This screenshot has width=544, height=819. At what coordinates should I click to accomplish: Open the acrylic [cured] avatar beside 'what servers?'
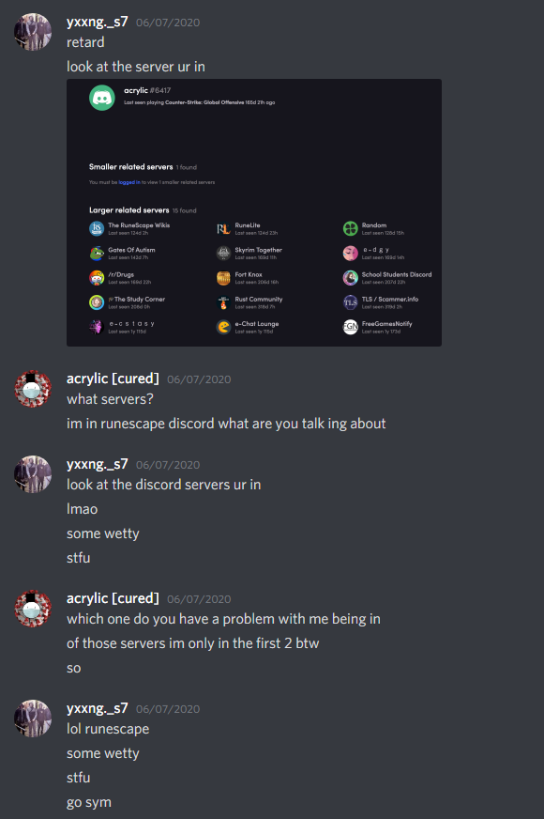(32, 389)
